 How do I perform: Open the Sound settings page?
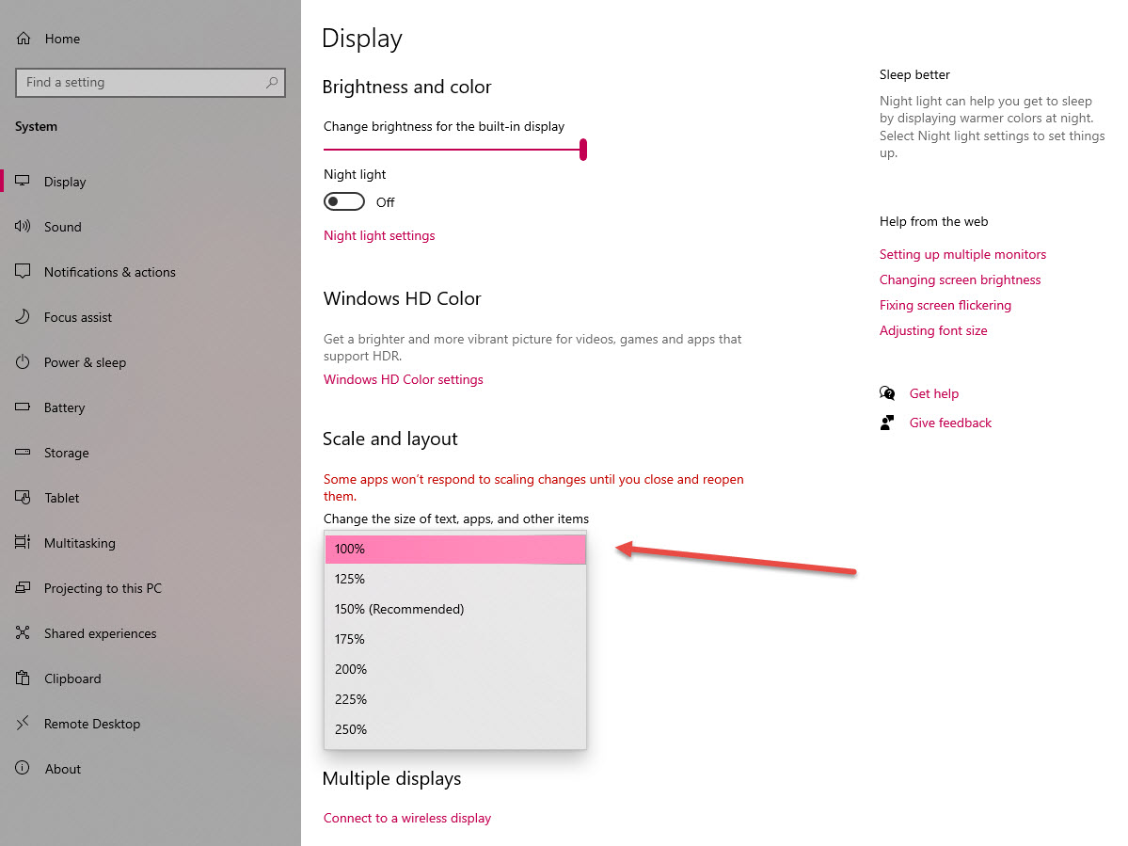[x=151, y=227]
